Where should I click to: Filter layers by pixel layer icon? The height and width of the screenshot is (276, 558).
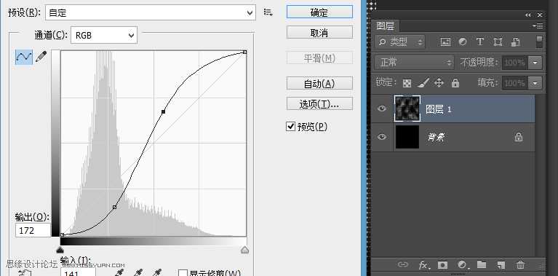pos(445,42)
